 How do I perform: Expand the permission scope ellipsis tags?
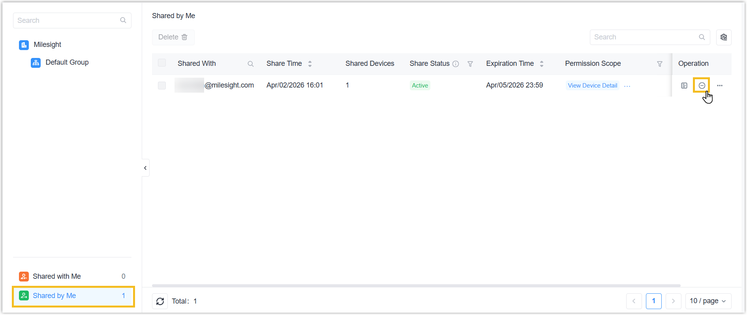[627, 86]
